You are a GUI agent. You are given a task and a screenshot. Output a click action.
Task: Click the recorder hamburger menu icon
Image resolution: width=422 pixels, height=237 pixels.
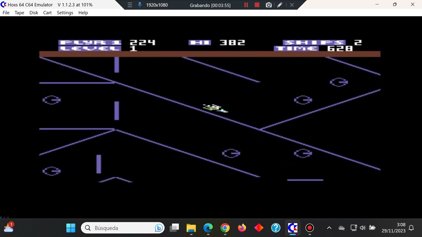click(x=130, y=5)
